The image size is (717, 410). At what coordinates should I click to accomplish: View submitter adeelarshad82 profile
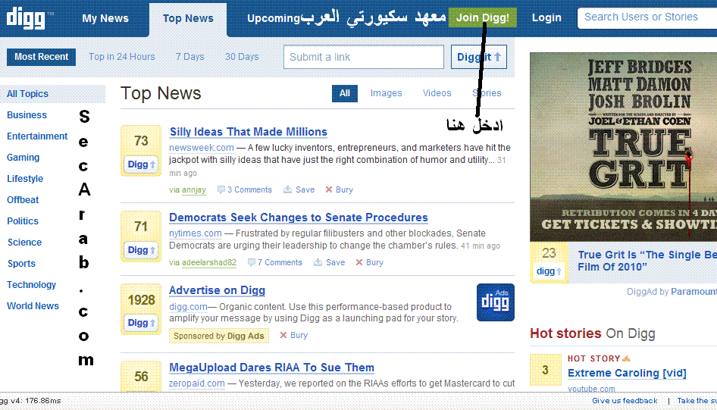pos(209,262)
